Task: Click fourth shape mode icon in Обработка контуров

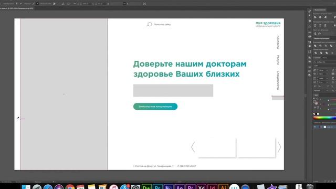Action: (331, 46)
